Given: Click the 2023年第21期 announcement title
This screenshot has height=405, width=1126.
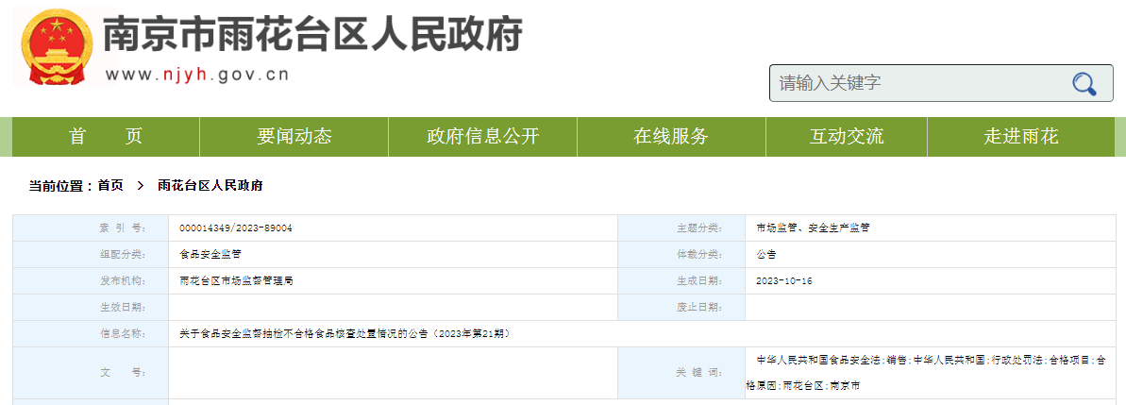Looking at the screenshot, I should coord(345,333).
